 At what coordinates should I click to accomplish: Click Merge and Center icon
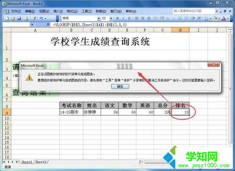click(155, 18)
